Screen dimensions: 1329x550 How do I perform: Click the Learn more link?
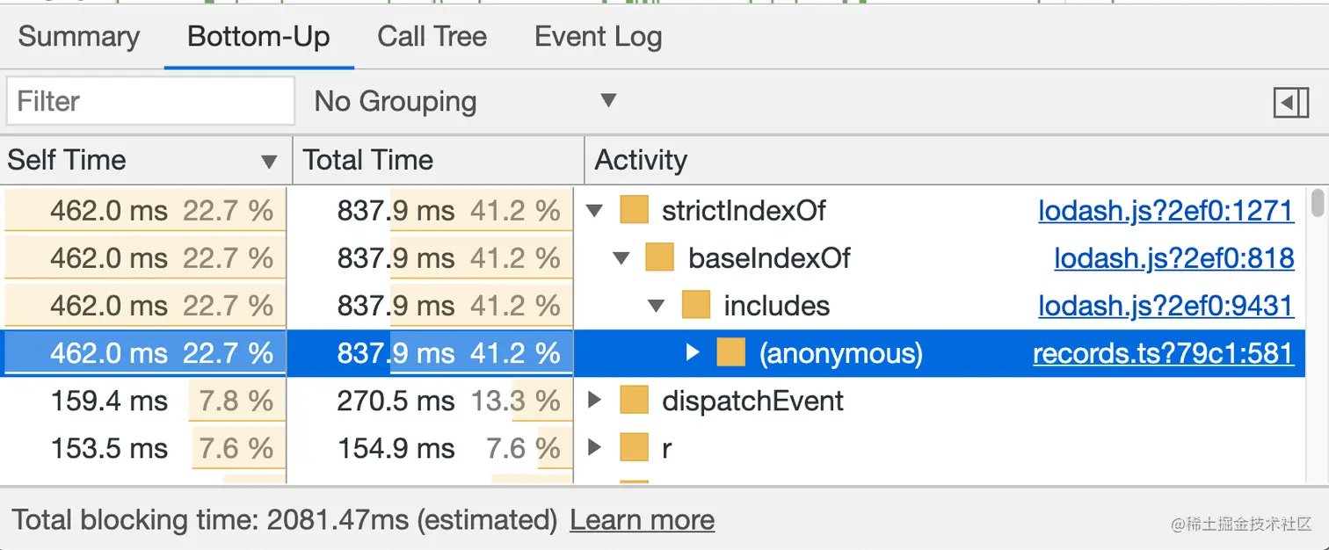(x=642, y=520)
